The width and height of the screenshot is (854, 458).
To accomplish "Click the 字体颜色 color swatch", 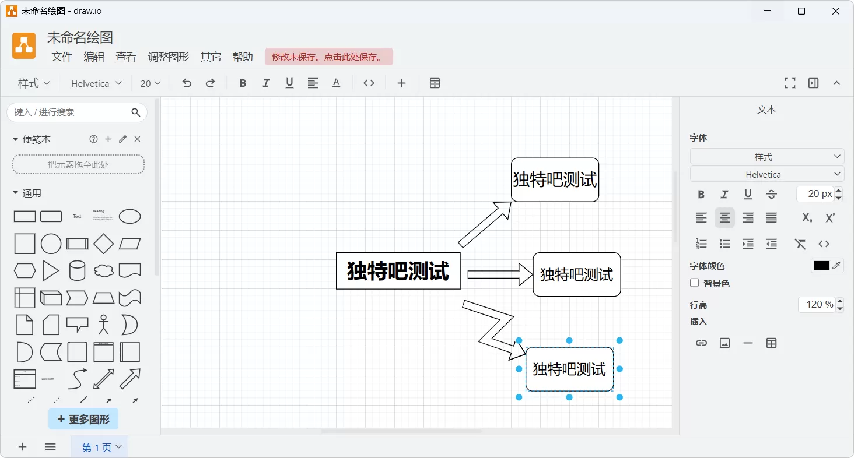I will (822, 265).
